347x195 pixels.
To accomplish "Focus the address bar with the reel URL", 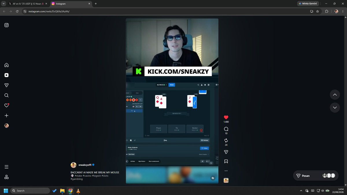I will click(165, 11).
